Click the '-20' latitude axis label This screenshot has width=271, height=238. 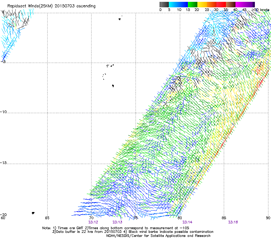coord(3,215)
